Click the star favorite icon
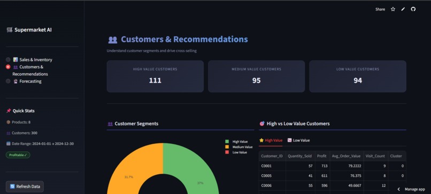Image resolution: width=431 pixels, height=194 pixels. pyautogui.click(x=393, y=9)
